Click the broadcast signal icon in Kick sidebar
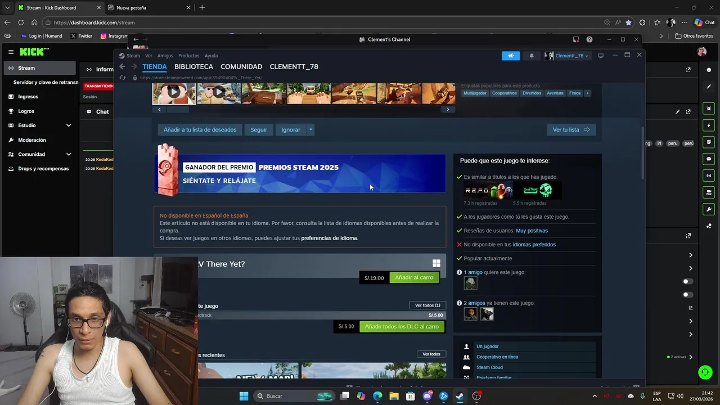 point(709,175)
